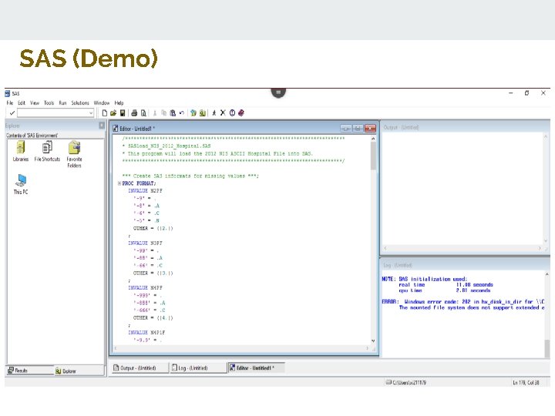The height and width of the screenshot is (416, 555).
Task: Open the Edit menu
Action: [x=22, y=103]
